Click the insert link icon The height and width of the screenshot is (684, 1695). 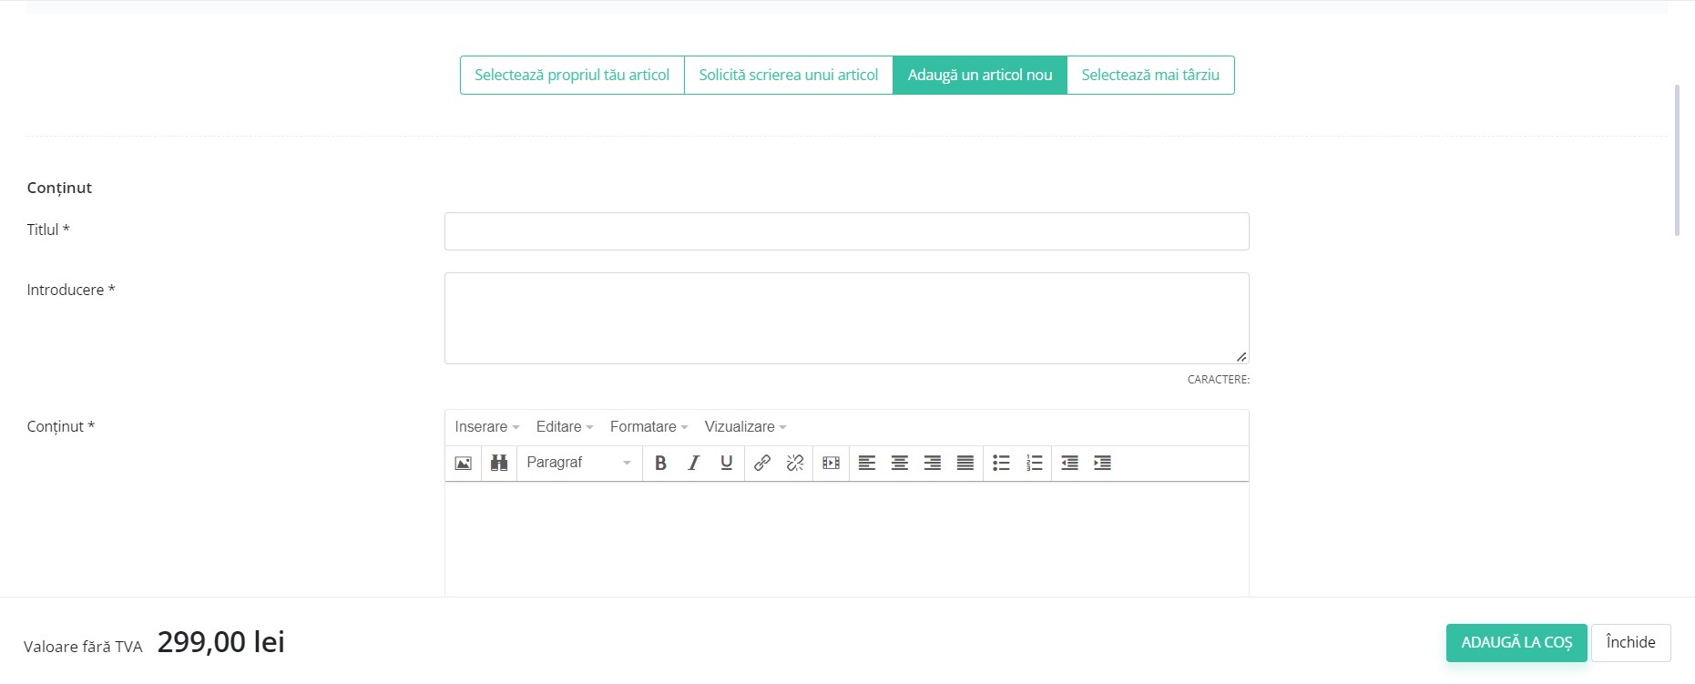[x=762, y=463]
